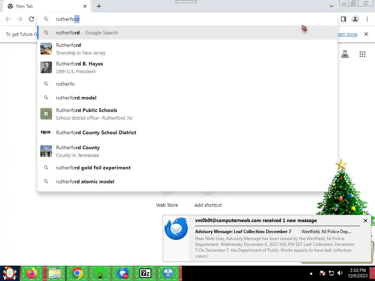Click the taskbar clock showing 3:02 PM
Screen dimensions: 375x281
pyautogui.click(x=357, y=273)
